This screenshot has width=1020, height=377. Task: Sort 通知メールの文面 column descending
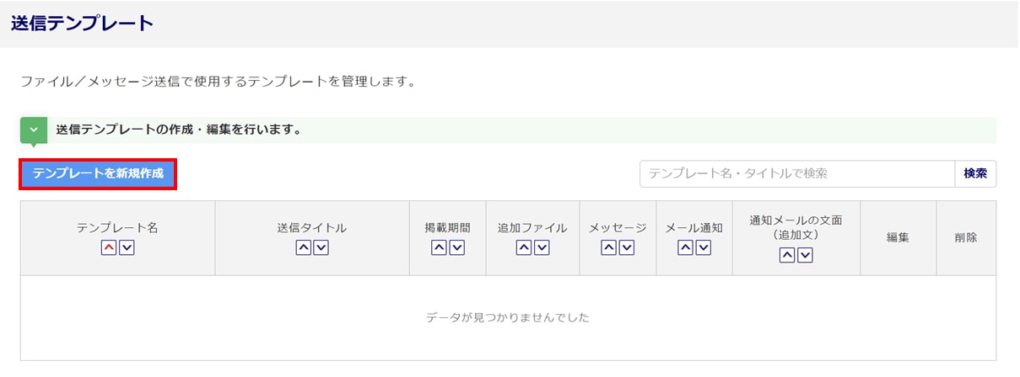tap(805, 255)
